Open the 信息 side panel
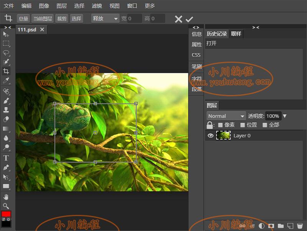The width and height of the screenshot is (307, 231). pyautogui.click(x=196, y=34)
